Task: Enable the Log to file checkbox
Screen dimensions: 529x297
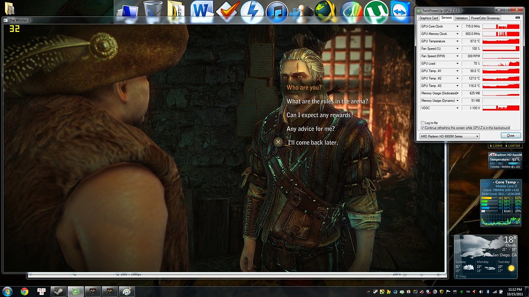Action: (x=423, y=123)
